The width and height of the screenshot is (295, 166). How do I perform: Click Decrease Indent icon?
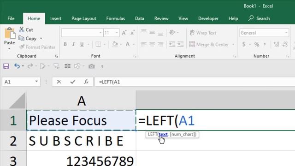coord(172,44)
